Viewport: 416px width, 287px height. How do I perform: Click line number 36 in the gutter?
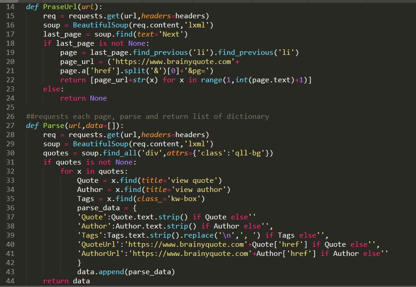point(10,208)
